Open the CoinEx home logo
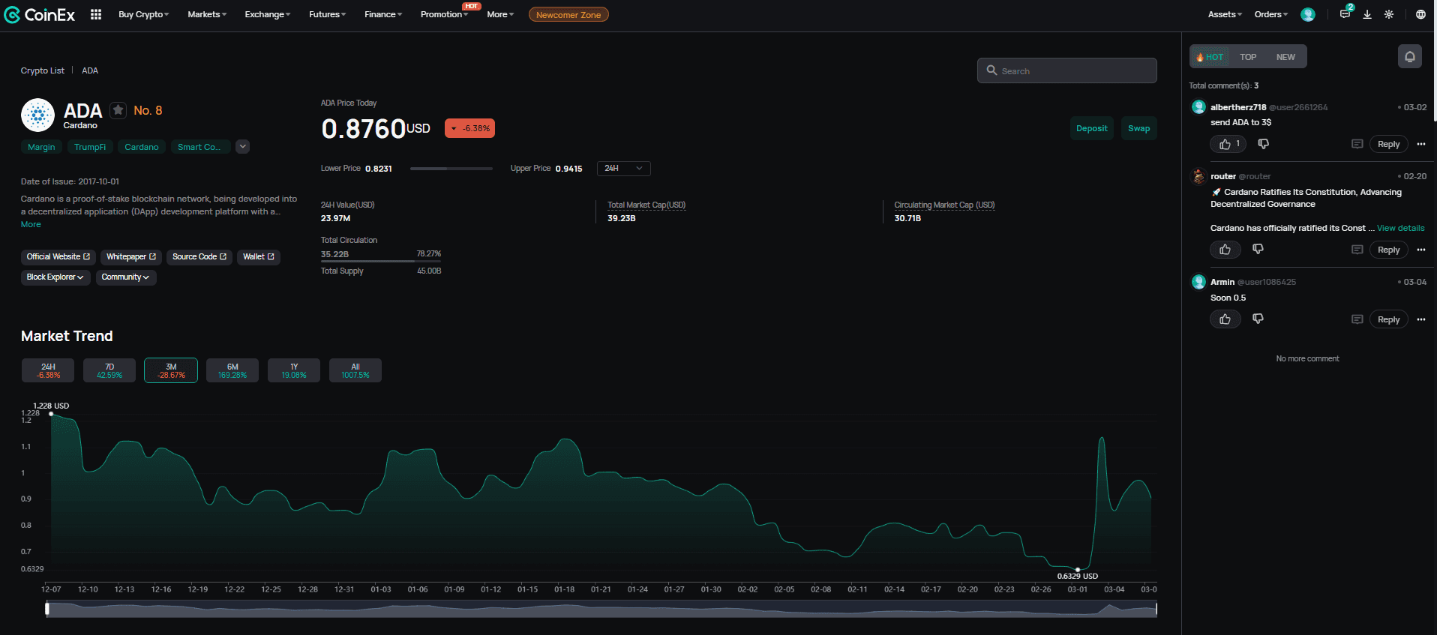 click(40, 14)
